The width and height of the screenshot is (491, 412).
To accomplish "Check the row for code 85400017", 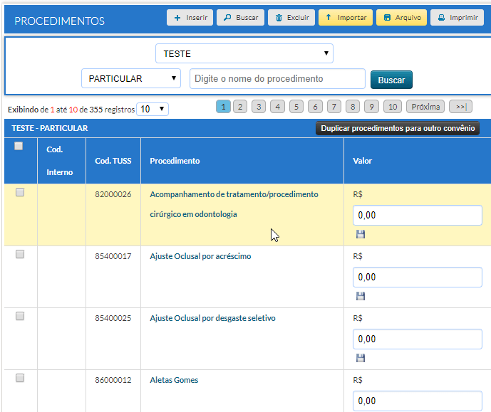I will pyautogui.click(x=20, y=254).
